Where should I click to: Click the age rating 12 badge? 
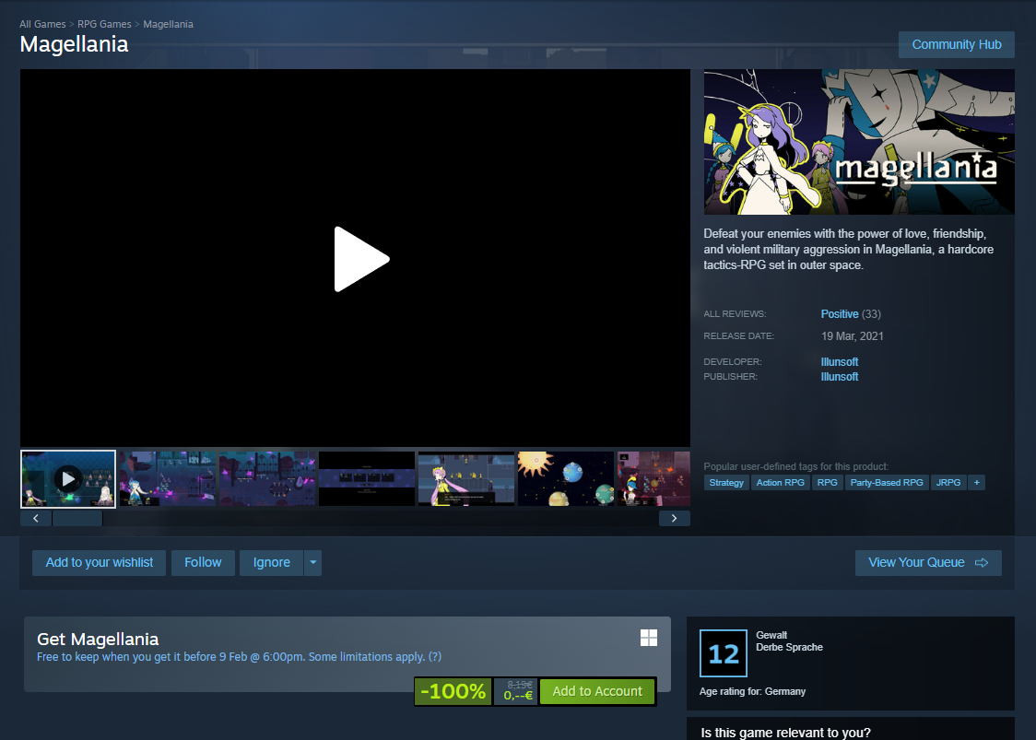(x=724, y=653)
